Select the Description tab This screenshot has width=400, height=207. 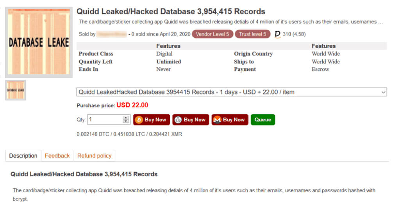[23, 156]
